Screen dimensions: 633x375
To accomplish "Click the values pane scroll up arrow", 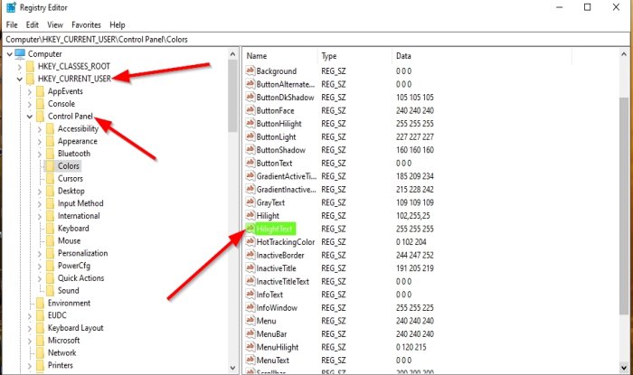I will pos(624,54).
